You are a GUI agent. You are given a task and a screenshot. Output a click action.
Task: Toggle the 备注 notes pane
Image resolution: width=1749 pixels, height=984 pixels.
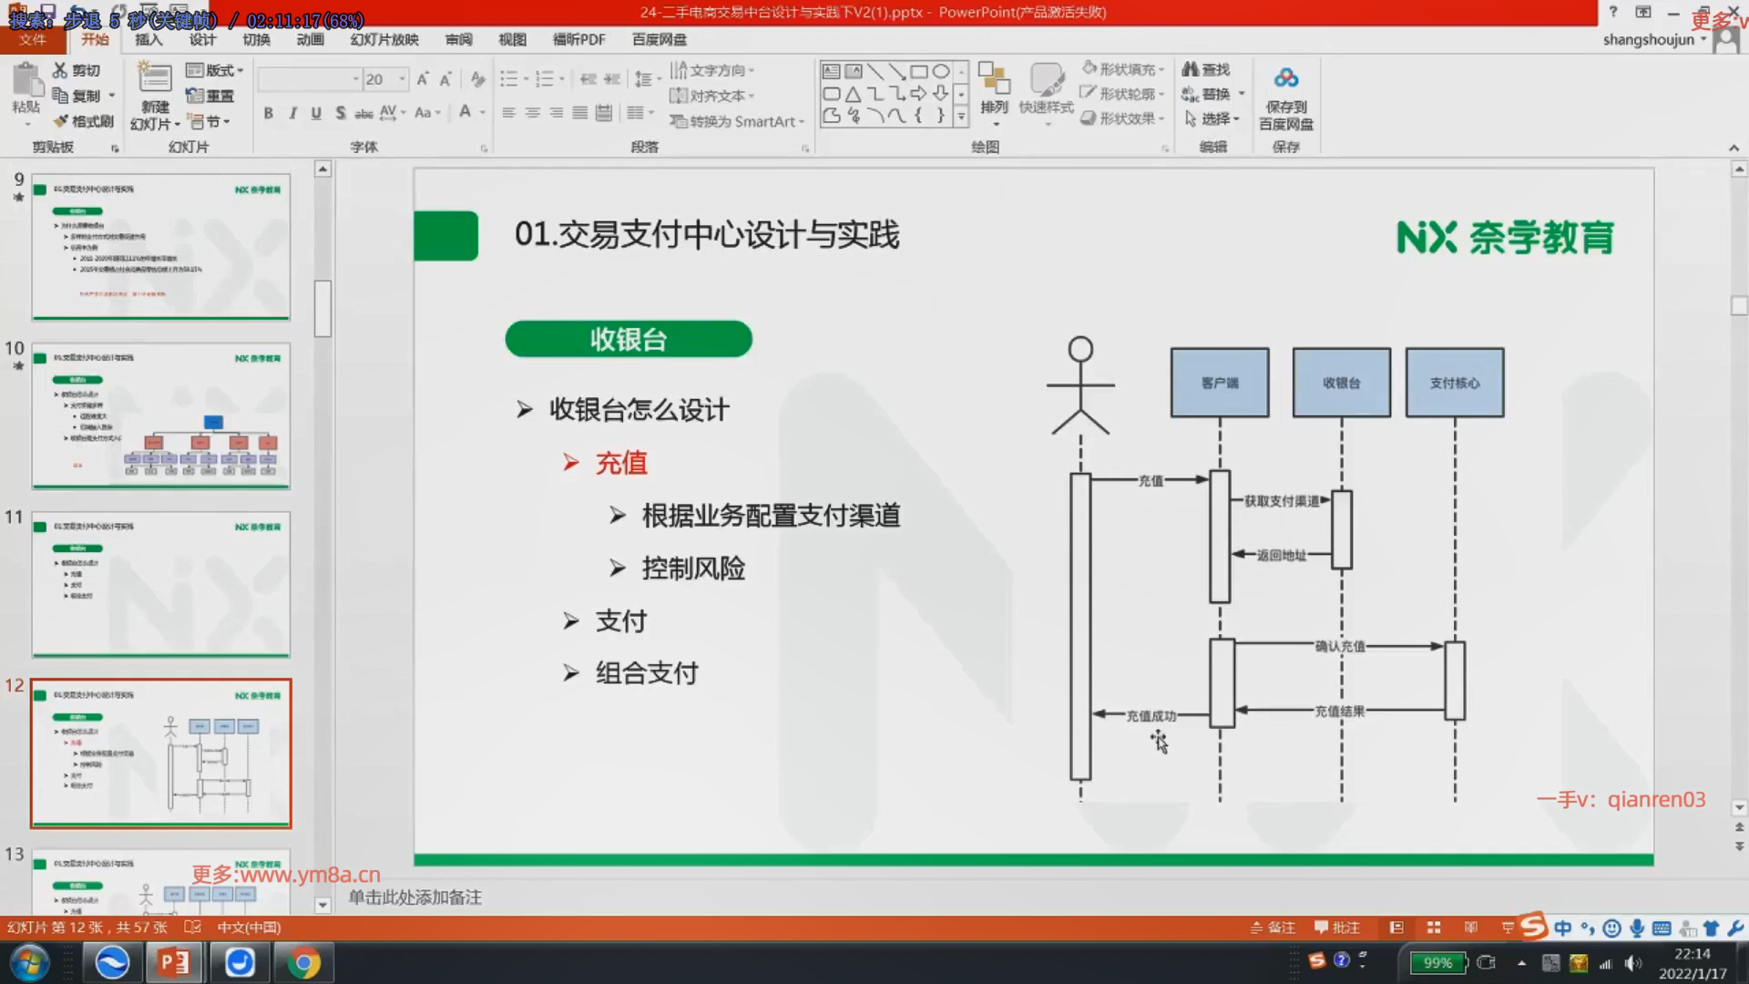[x=1273, y=928]
